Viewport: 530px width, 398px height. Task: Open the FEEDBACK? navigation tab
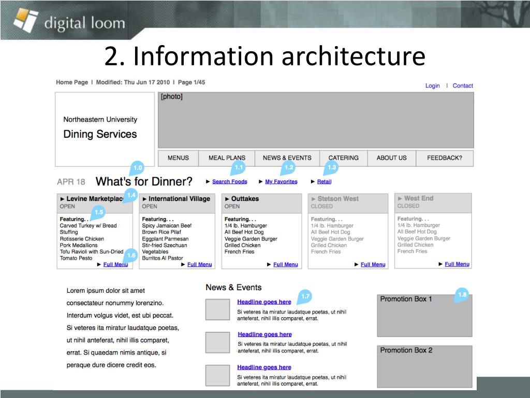pyautogui.click(x=445, y=158)
